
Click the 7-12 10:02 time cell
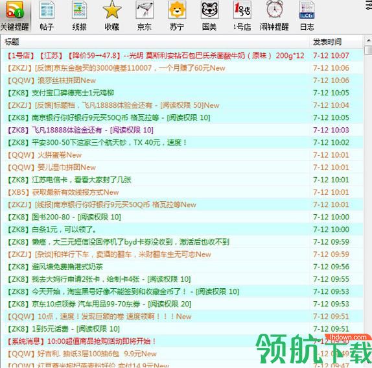(331, 143)
